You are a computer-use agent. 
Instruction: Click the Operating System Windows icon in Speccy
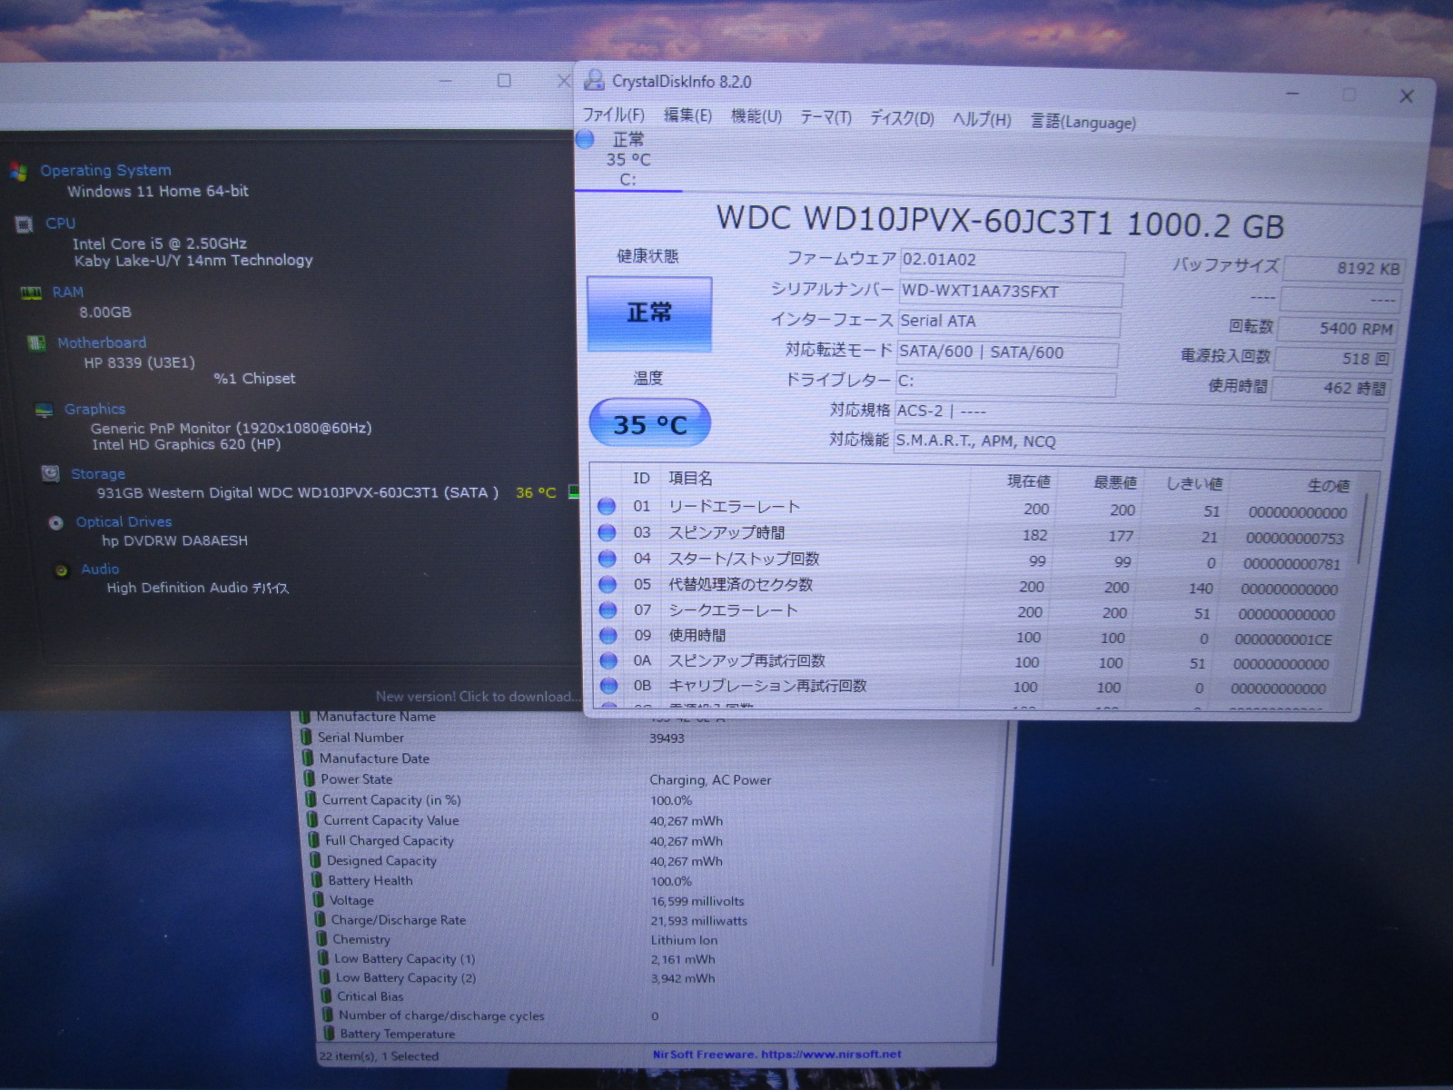click(x=18, y=171)
